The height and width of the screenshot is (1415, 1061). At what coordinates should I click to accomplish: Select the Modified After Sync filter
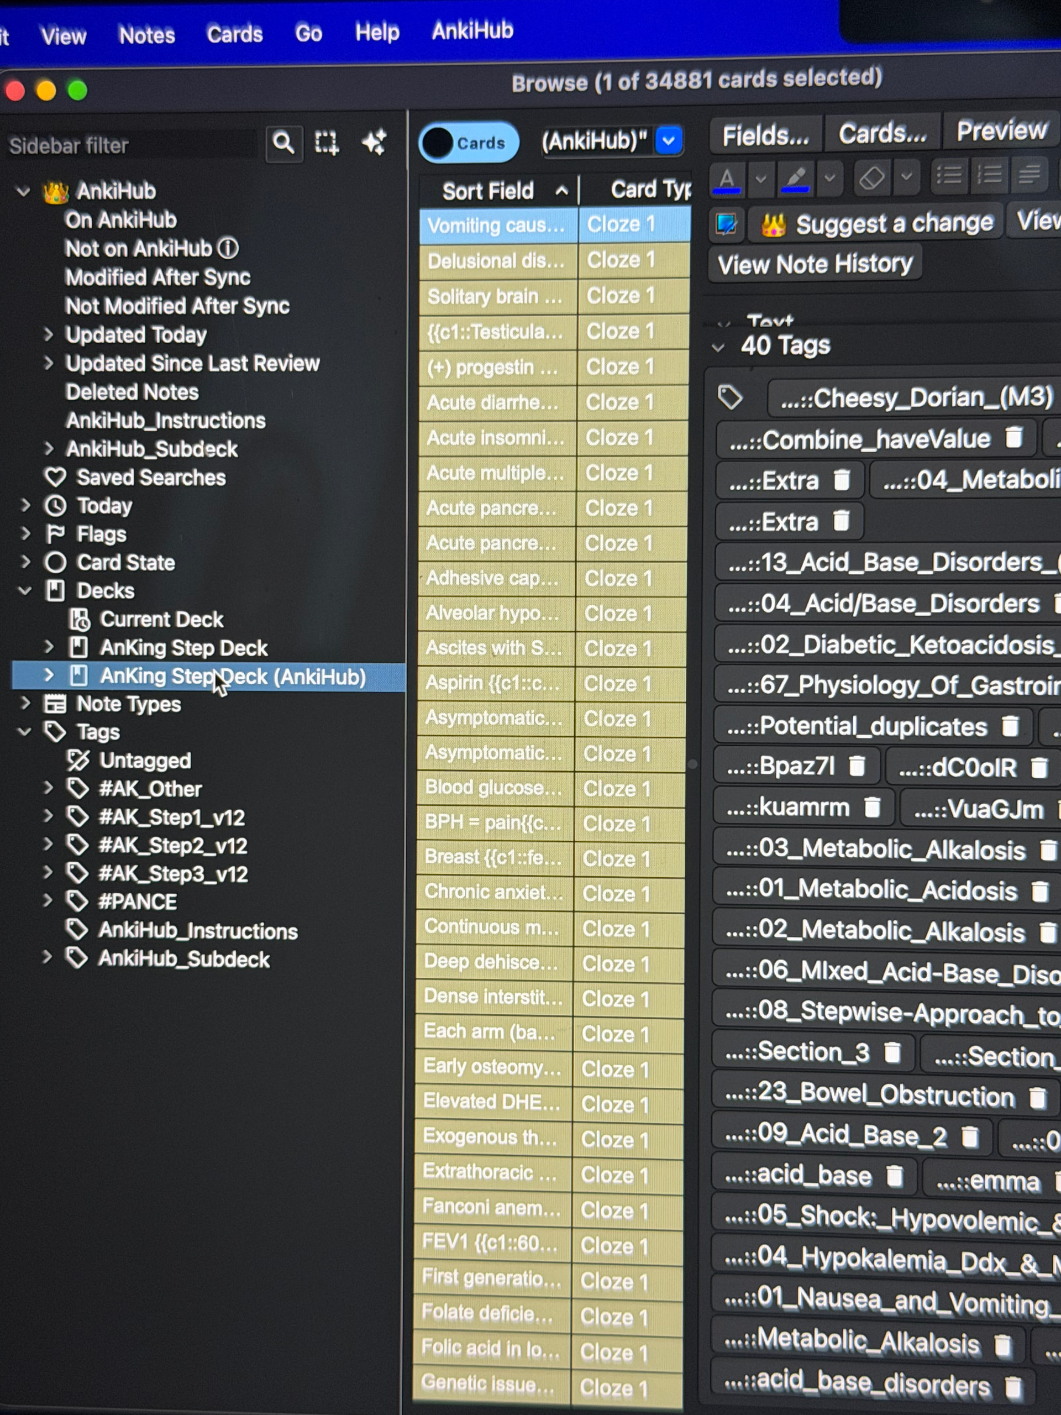point(157,277)
